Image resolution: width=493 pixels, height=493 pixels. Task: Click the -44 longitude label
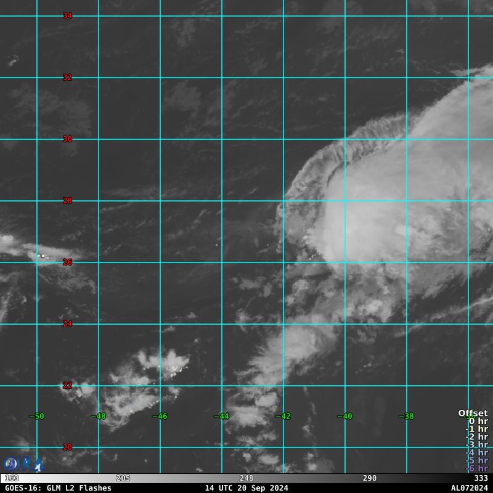tap(221, 417)
